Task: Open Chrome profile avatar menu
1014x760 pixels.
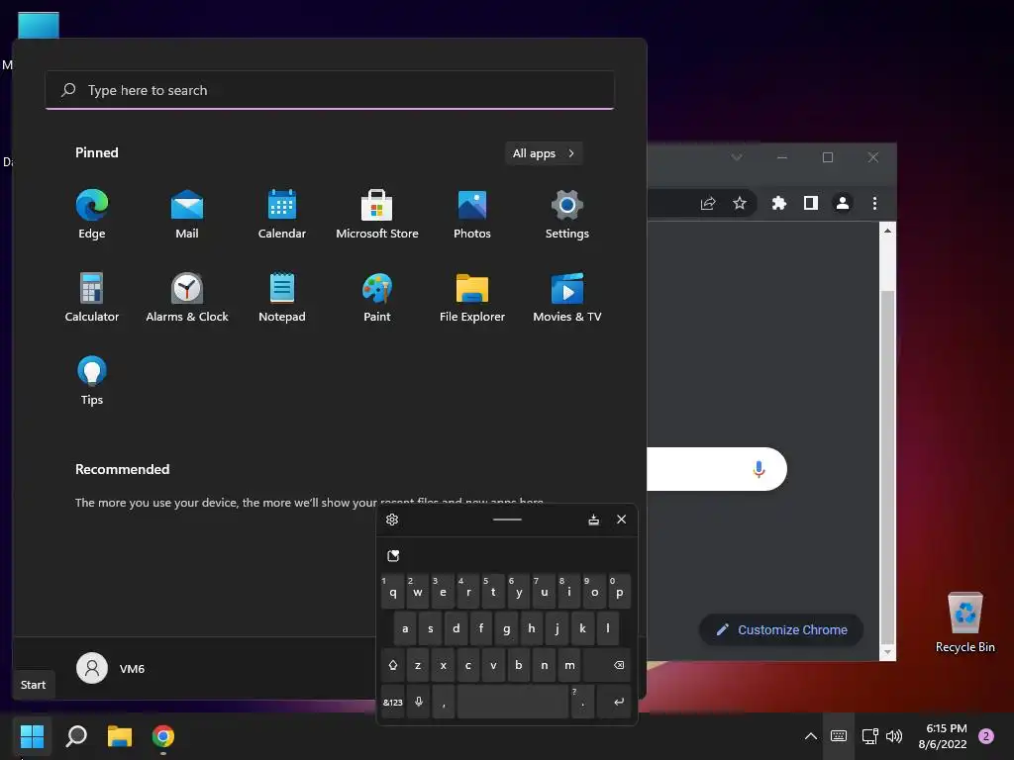Action: [x=843, y=204]
